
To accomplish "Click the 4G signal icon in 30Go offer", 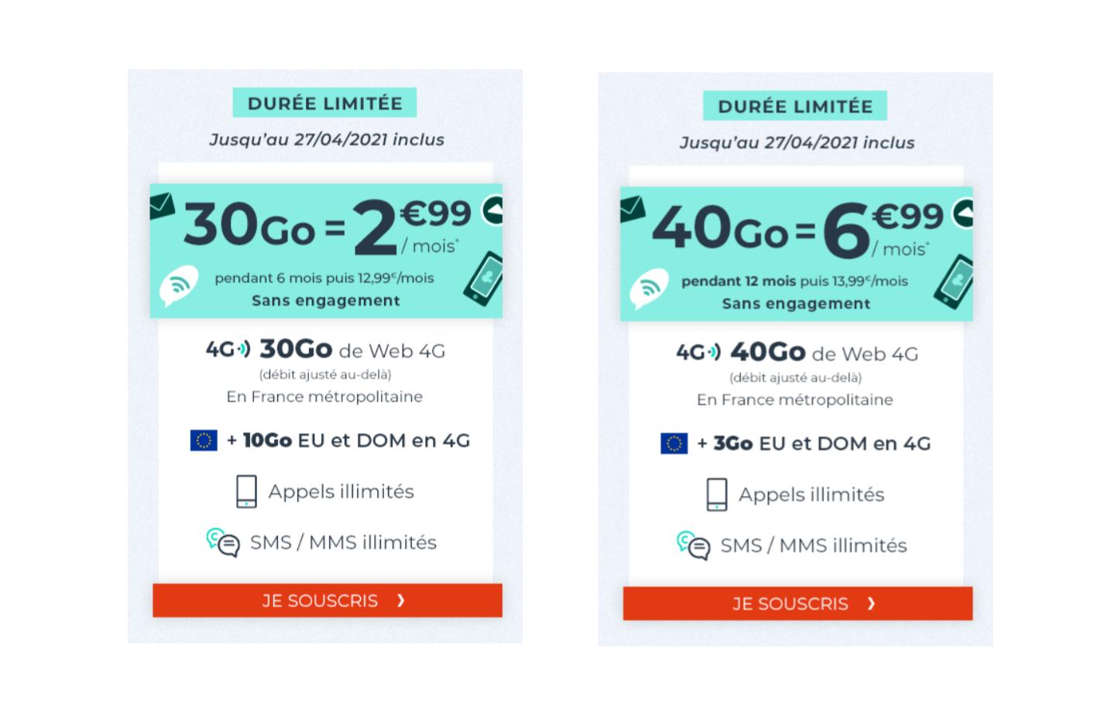I will (228, 350).
